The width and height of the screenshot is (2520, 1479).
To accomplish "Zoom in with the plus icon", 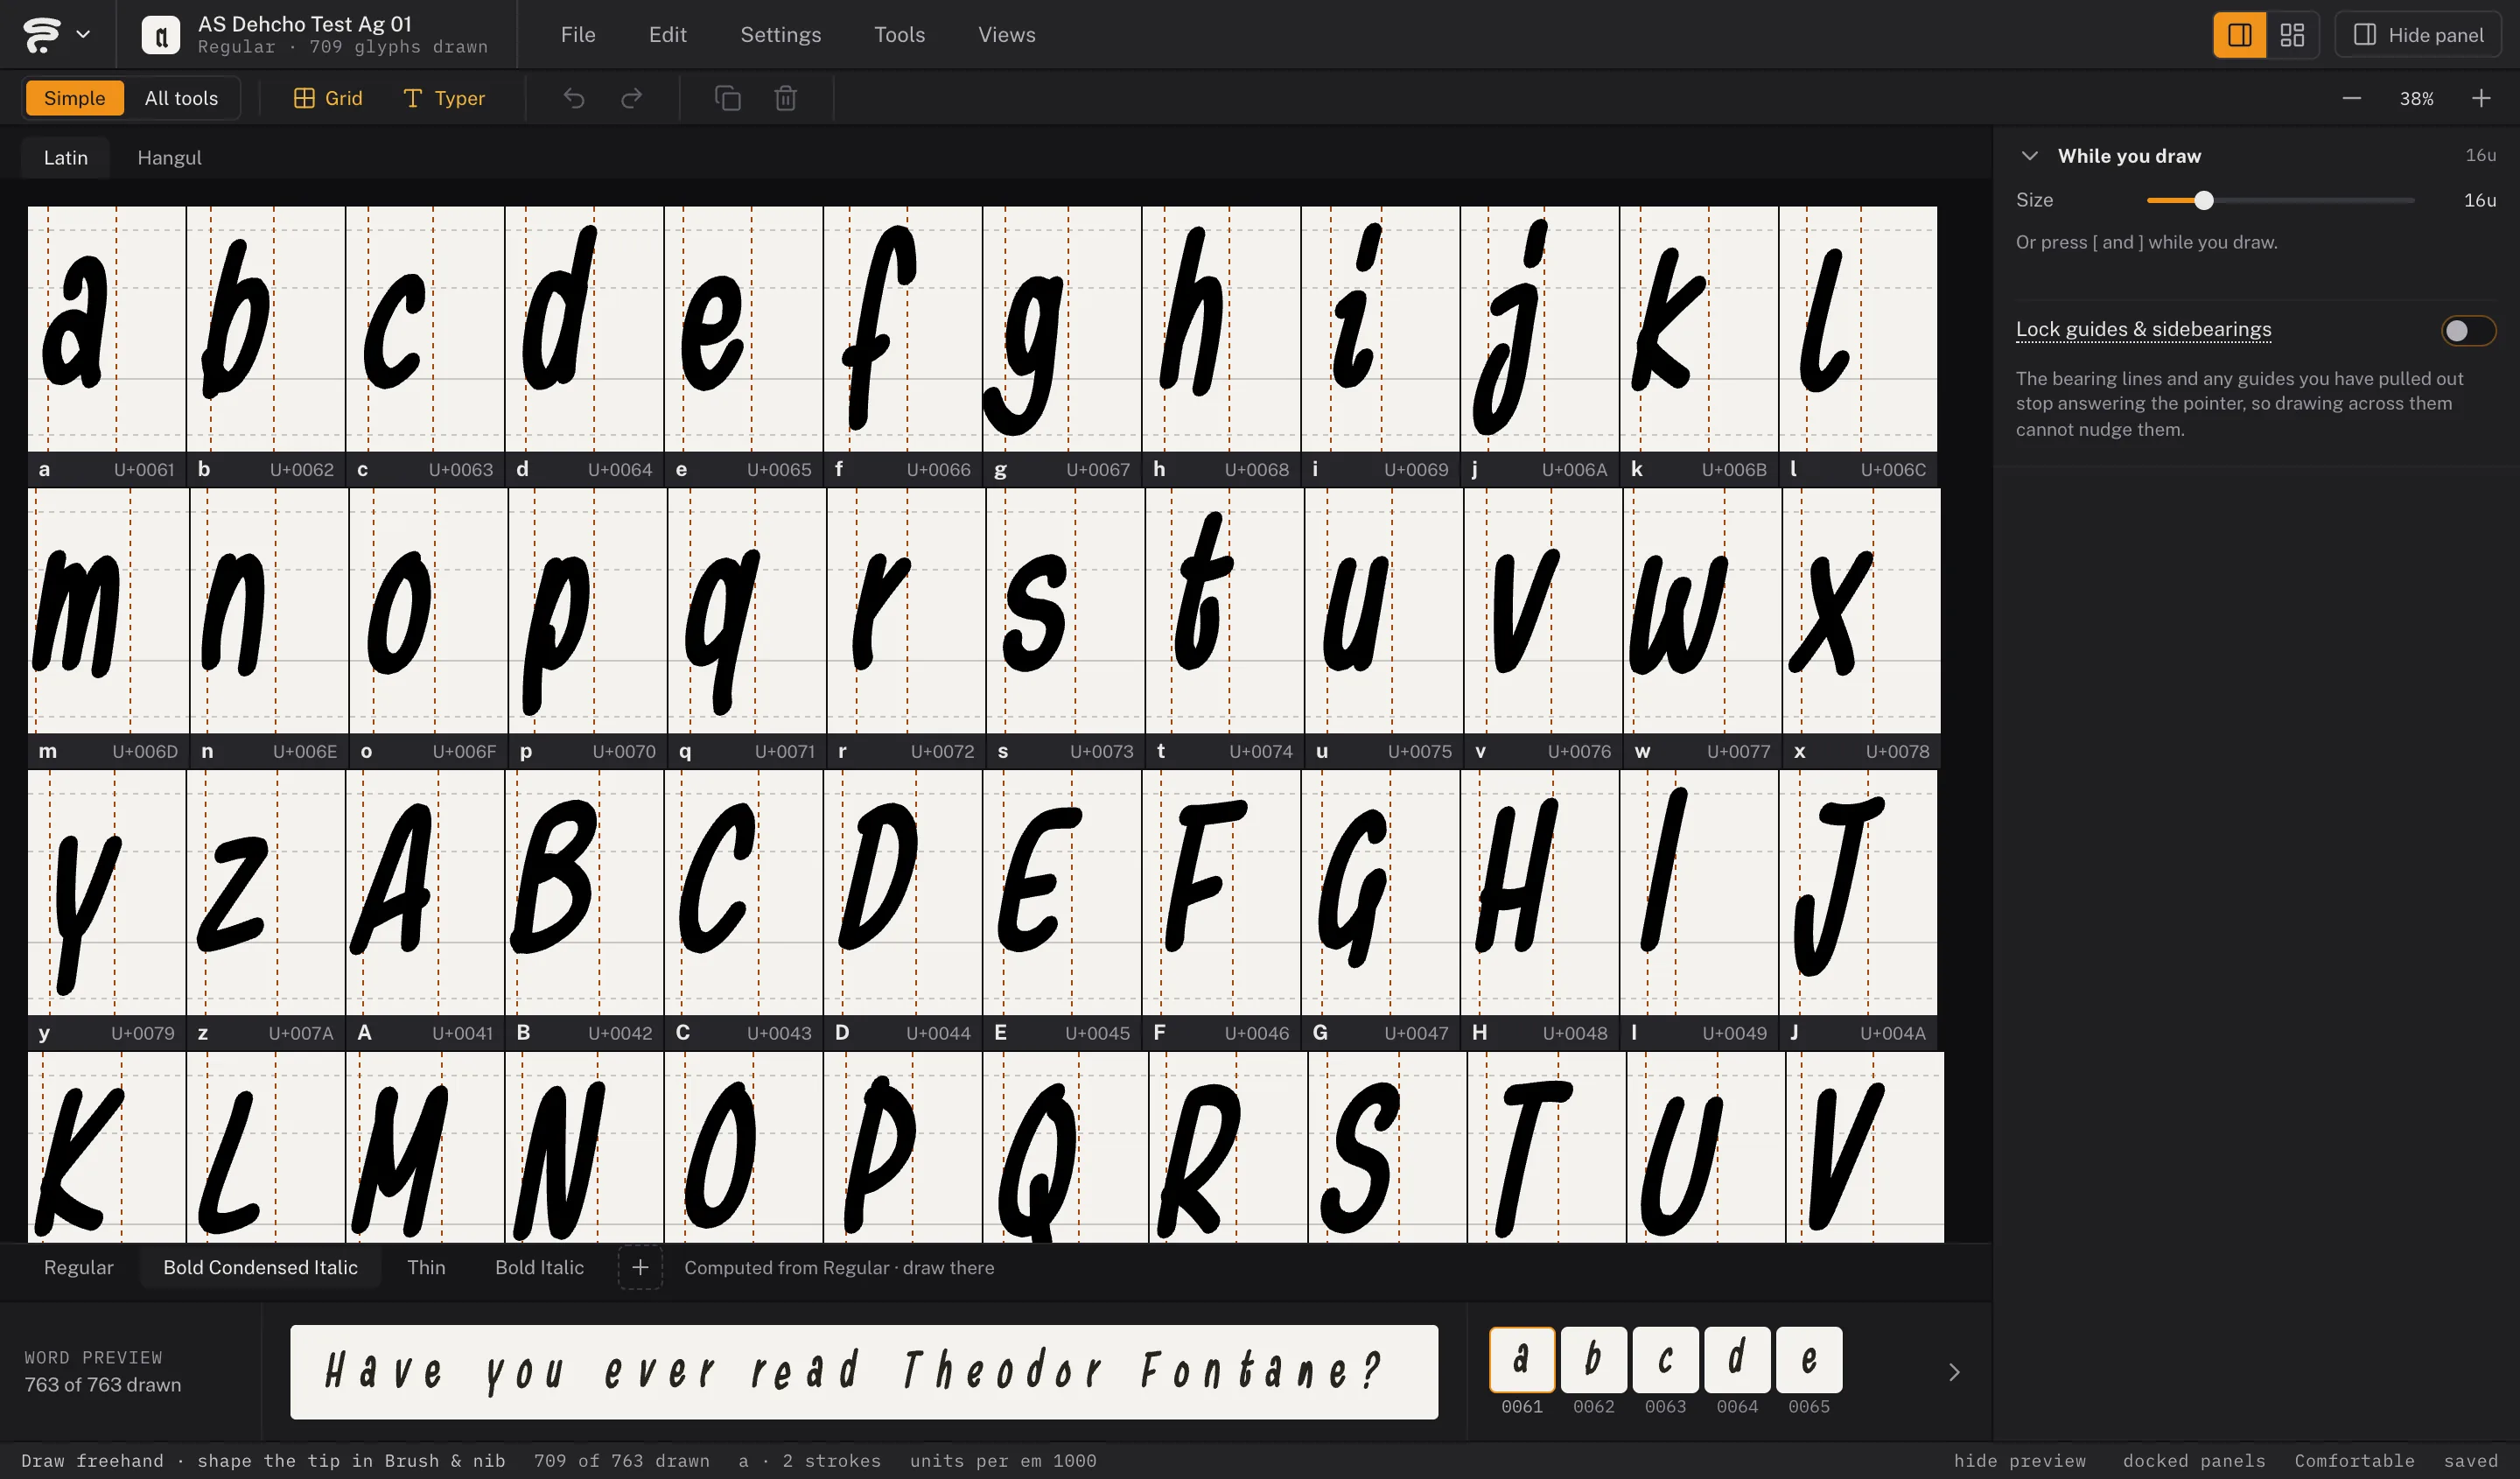I will point(2481,98).
